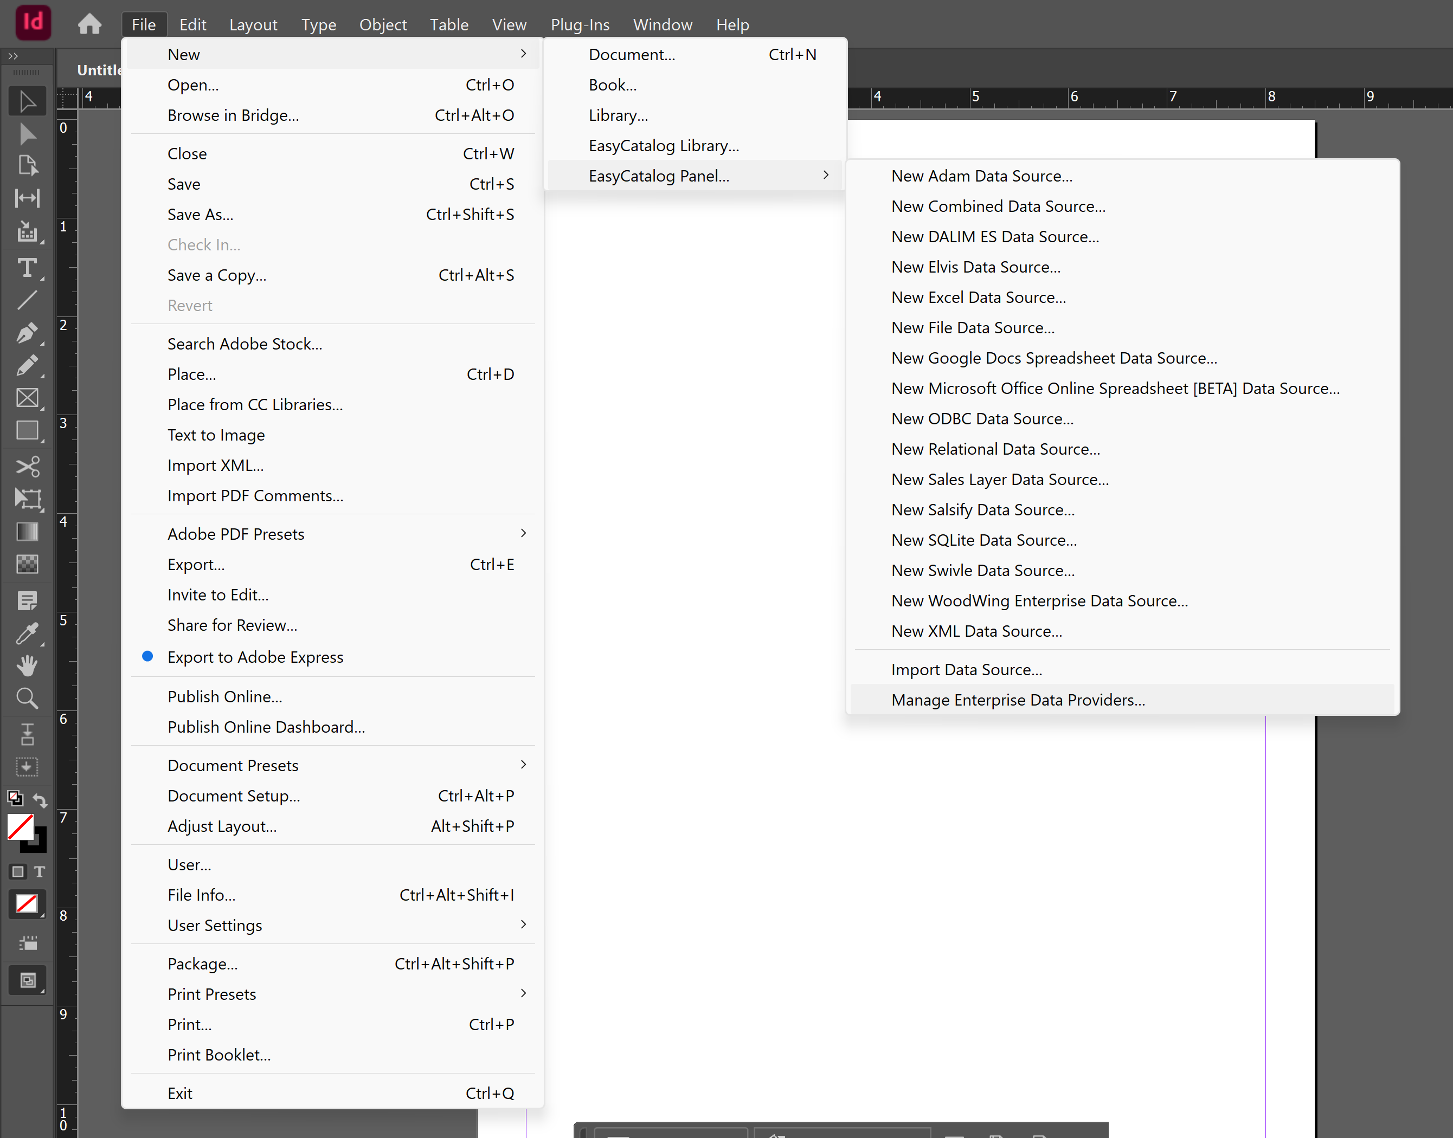Toggle Export to Adobe Express option
The height and width of the screenshot is (1138, 1453).
[256, 657]
